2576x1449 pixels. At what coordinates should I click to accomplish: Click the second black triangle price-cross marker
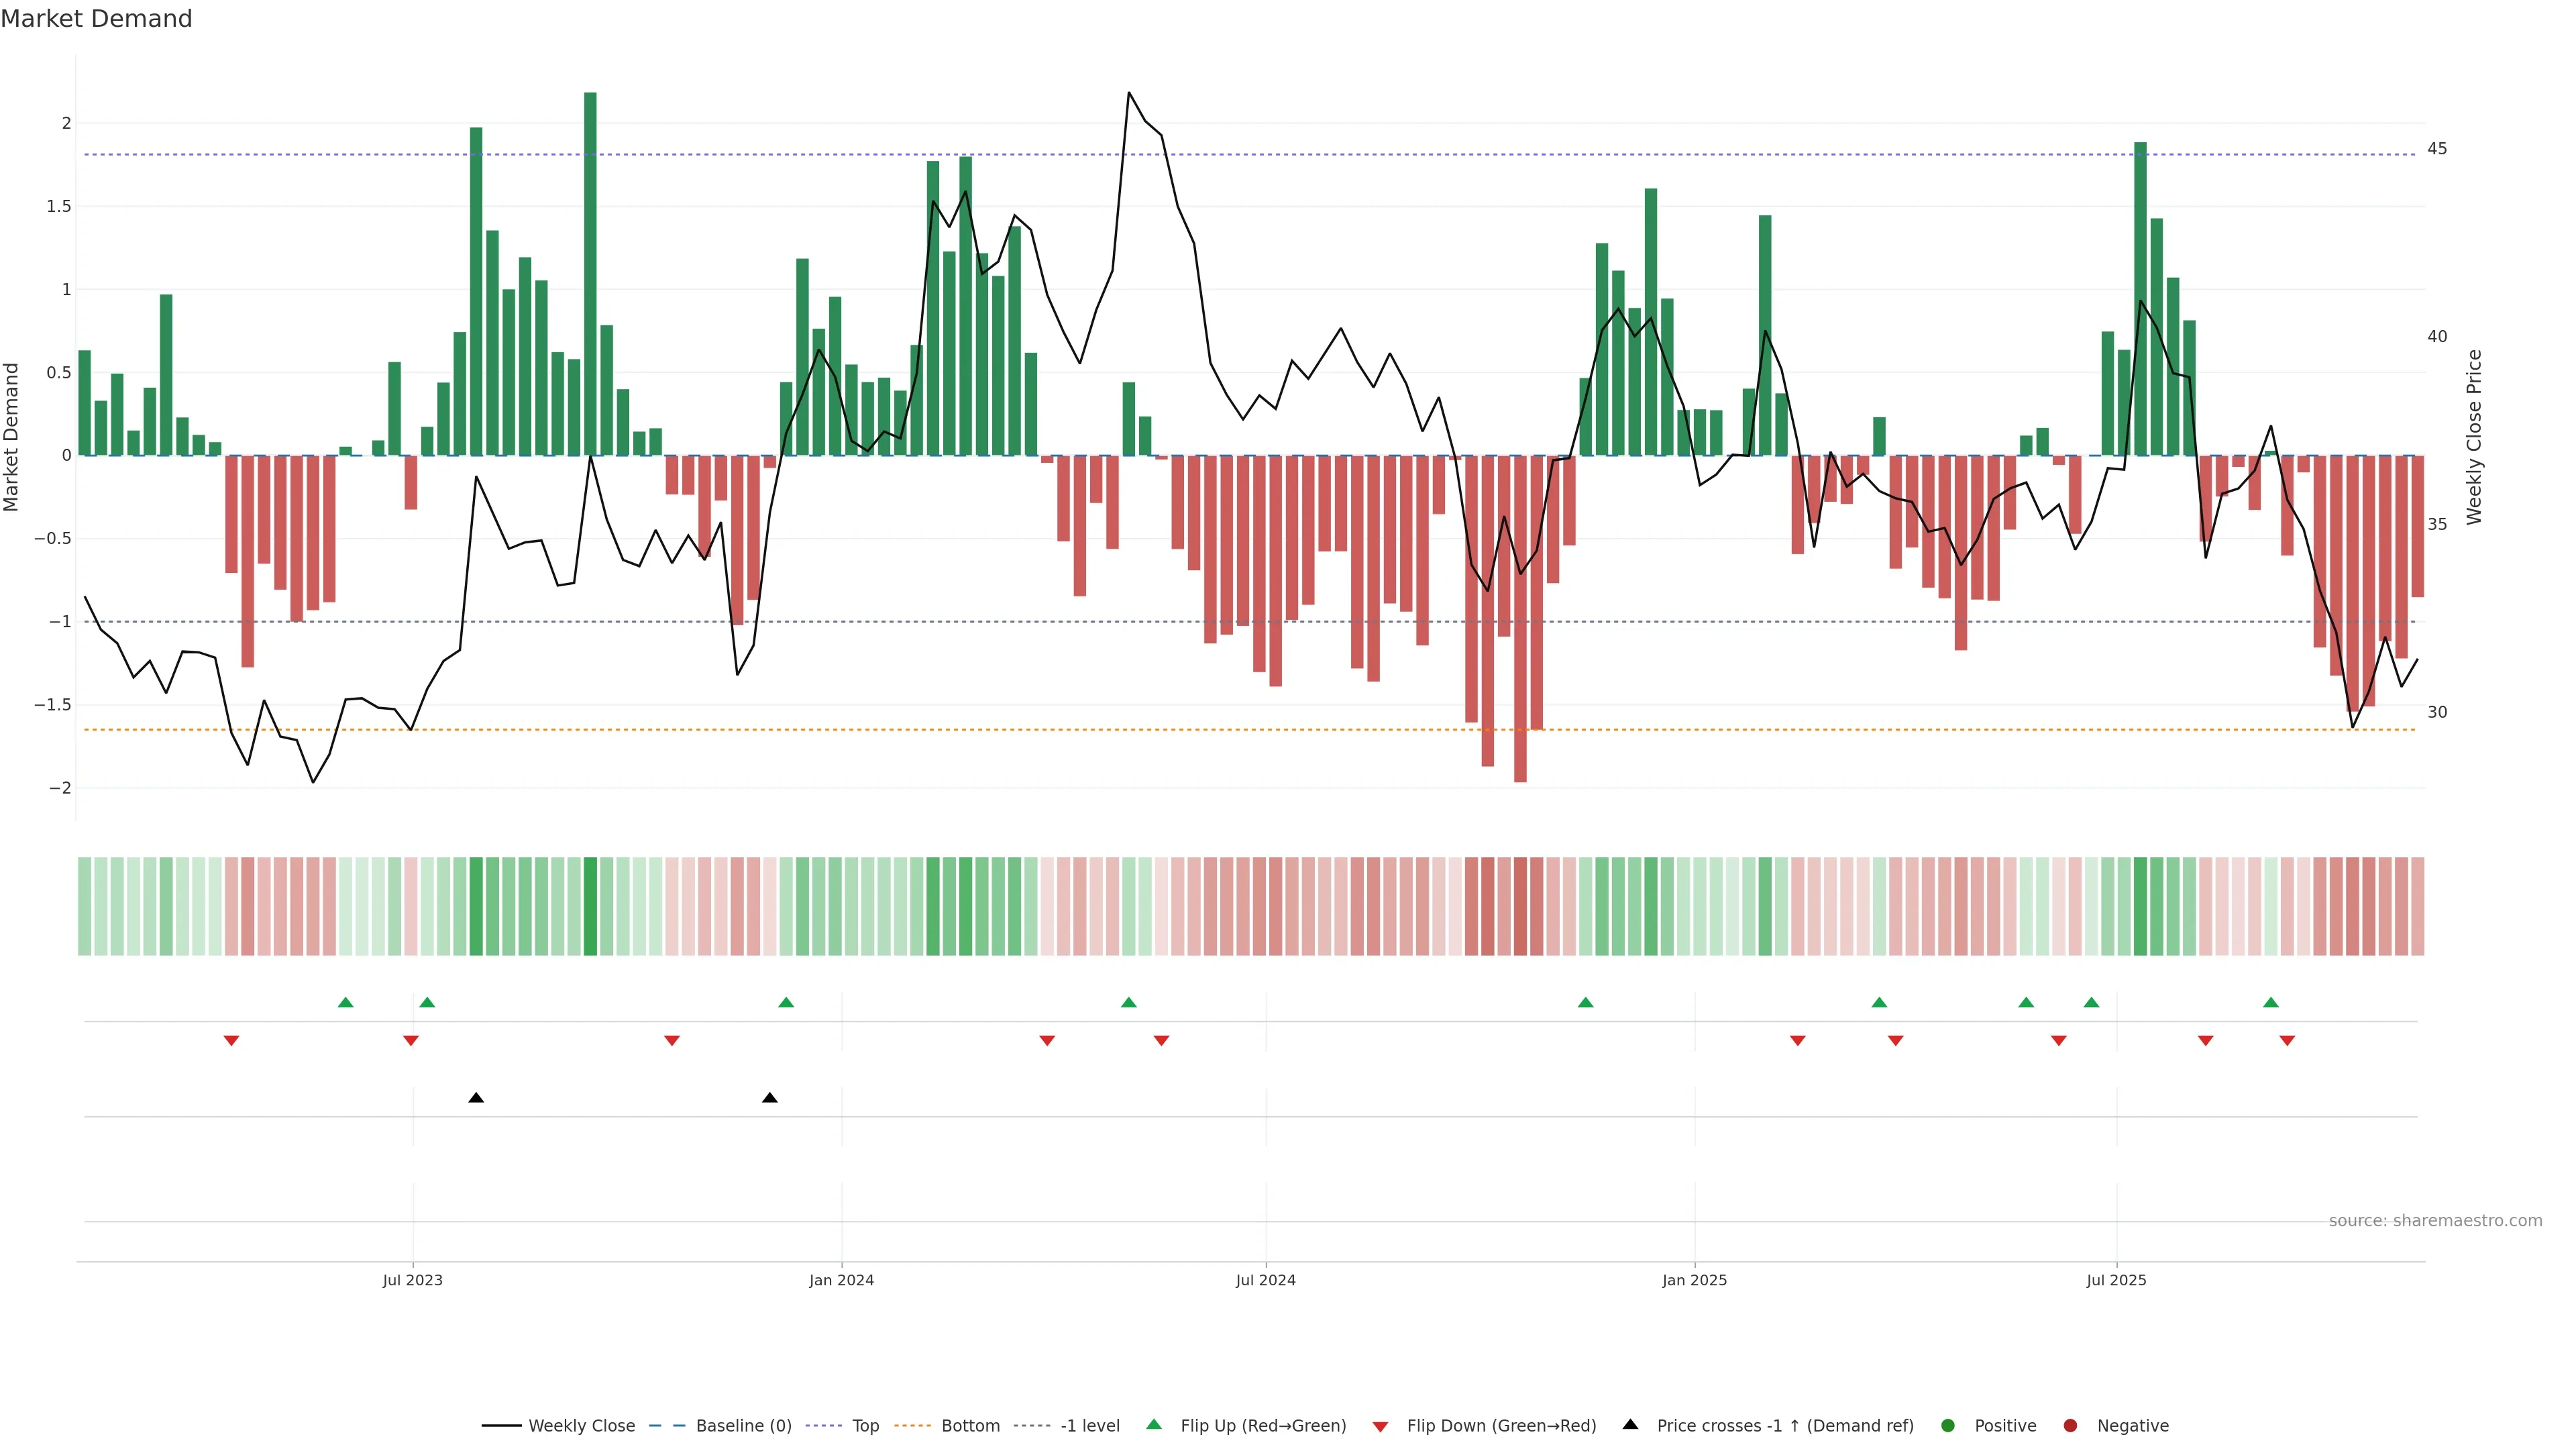[x=769, y=1098]
